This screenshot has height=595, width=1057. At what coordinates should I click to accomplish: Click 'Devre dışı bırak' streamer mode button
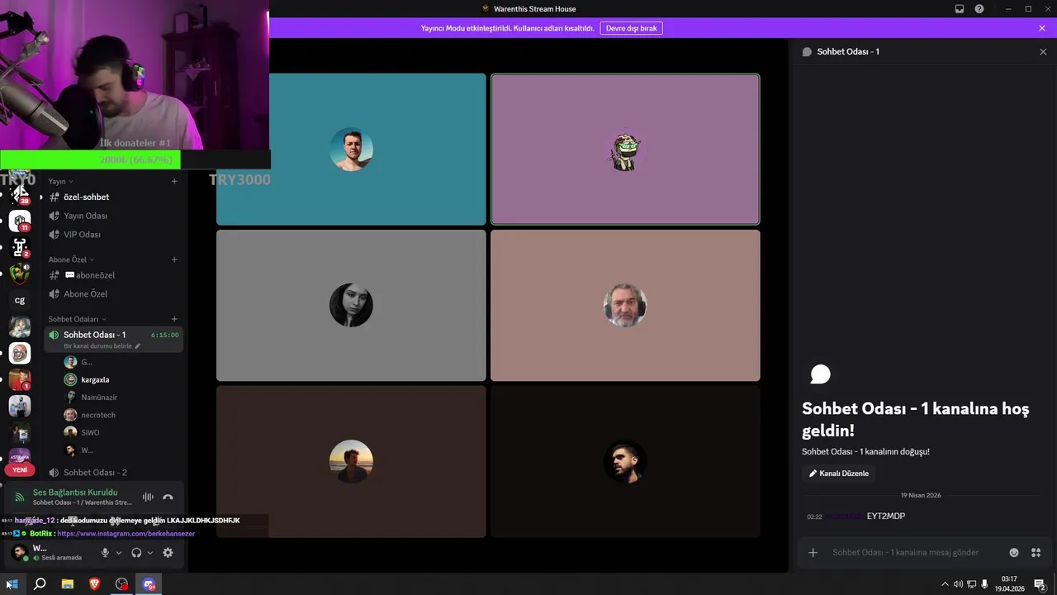632,28
